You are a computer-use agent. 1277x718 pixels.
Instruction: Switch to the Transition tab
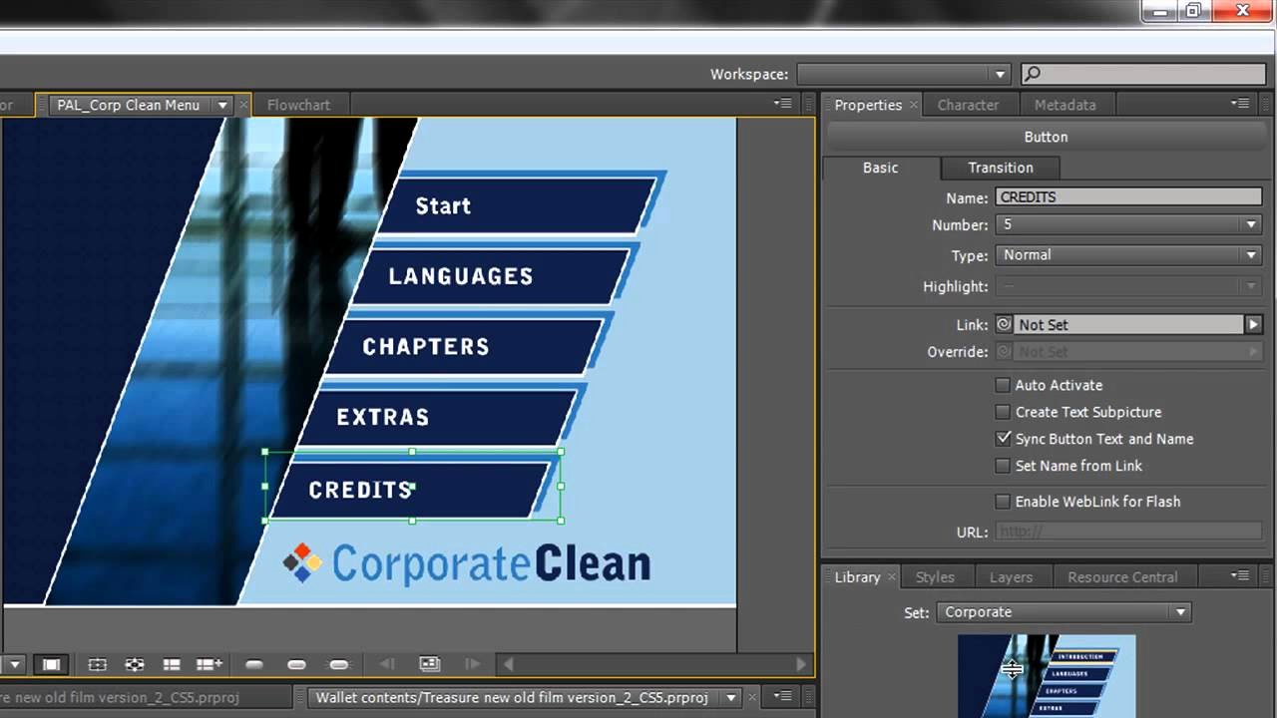pyautogui.click(x=1000, y=168)
